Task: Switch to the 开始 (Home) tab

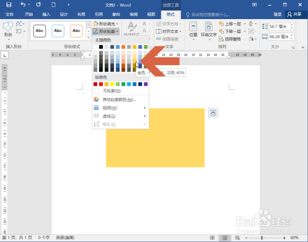Action: point(29,14)
